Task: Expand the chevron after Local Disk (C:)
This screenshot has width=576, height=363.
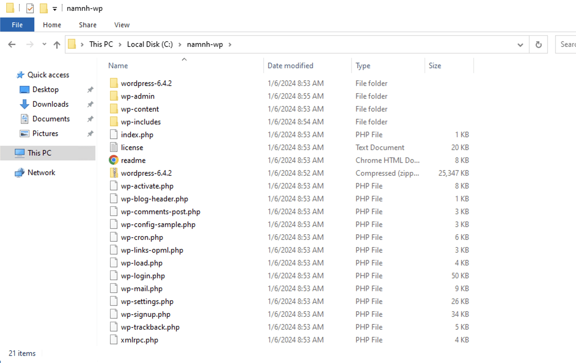Action: pos(180,45)
